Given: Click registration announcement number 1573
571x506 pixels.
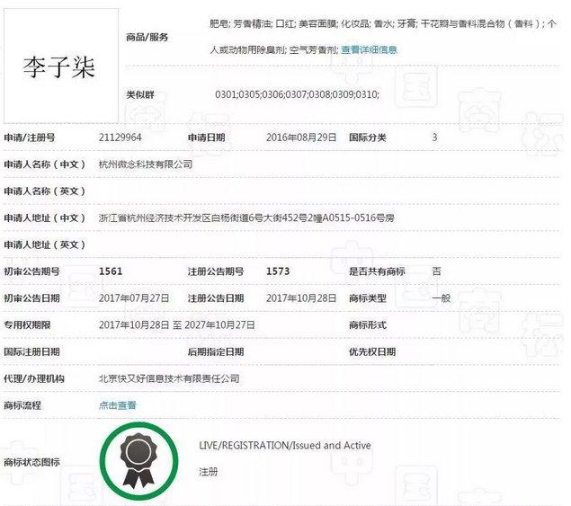Looking at the screenshot, I should point(278,271).
